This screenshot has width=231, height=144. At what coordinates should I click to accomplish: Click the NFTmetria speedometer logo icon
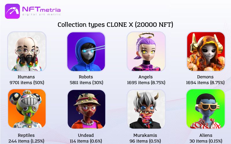(x=12, y=11)
